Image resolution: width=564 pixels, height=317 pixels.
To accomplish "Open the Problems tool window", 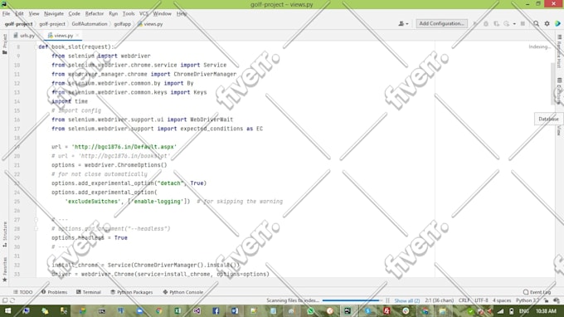I will [54, 292].
